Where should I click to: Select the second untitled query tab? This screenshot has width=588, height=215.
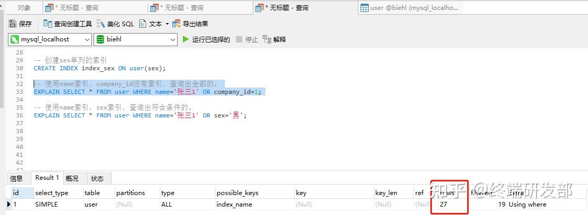point(200,7)
